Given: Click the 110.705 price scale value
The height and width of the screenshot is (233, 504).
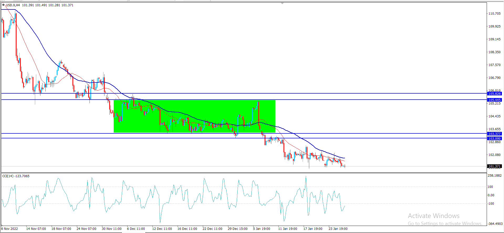Looking at the screenshot, I should click(494, 14).
